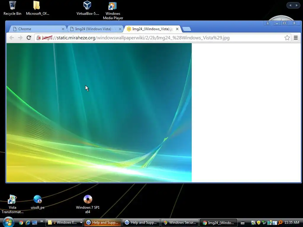The width and height of the screenshot is (303, 227).
Task: Open the Windows Start orb
Action: coord(8,222)
